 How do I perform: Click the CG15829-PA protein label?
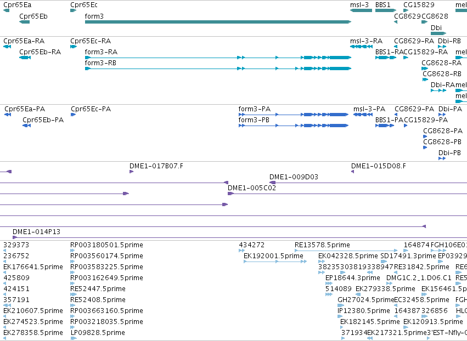point(426,120)
